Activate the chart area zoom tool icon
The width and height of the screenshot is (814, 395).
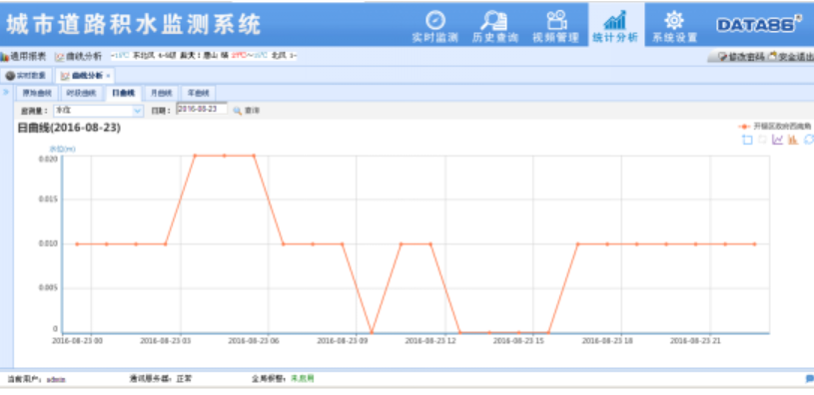(x=747, y=140)
